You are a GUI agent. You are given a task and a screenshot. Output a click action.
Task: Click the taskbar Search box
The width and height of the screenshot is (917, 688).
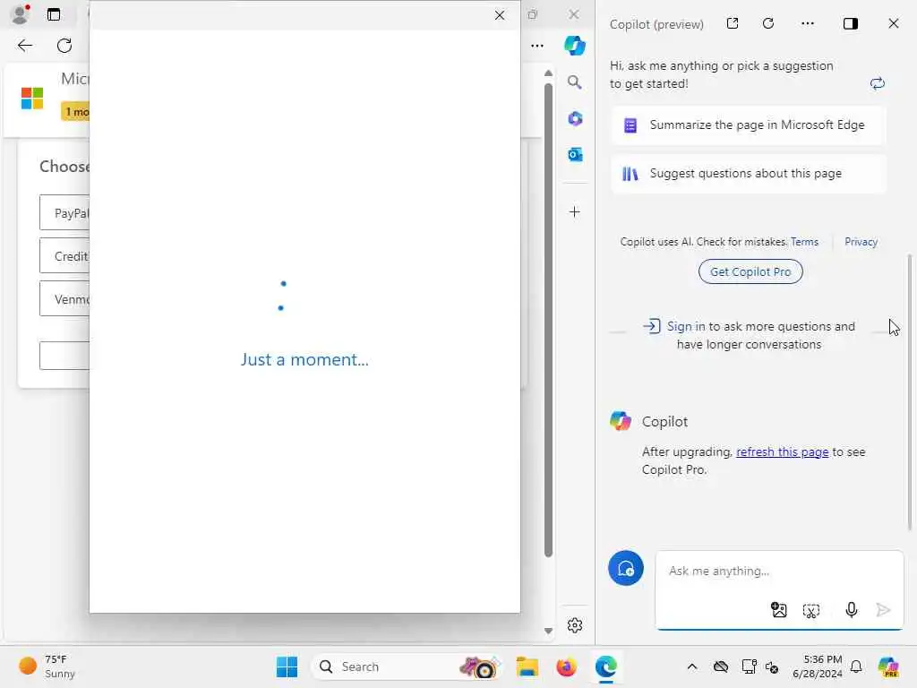click(x=407, y=666)
